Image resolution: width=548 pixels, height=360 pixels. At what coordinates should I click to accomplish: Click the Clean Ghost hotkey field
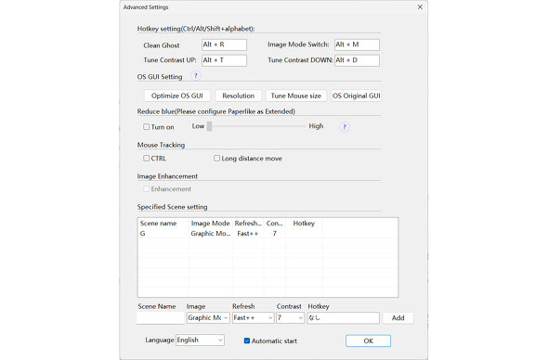[x=224, y=45]
